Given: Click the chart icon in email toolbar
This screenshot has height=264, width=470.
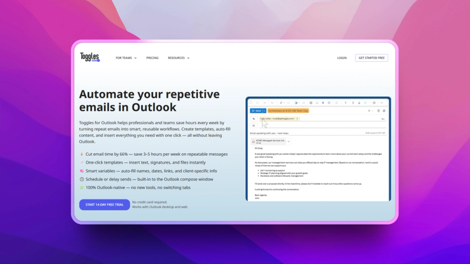Looking at the screenshot, I should 317,103.
